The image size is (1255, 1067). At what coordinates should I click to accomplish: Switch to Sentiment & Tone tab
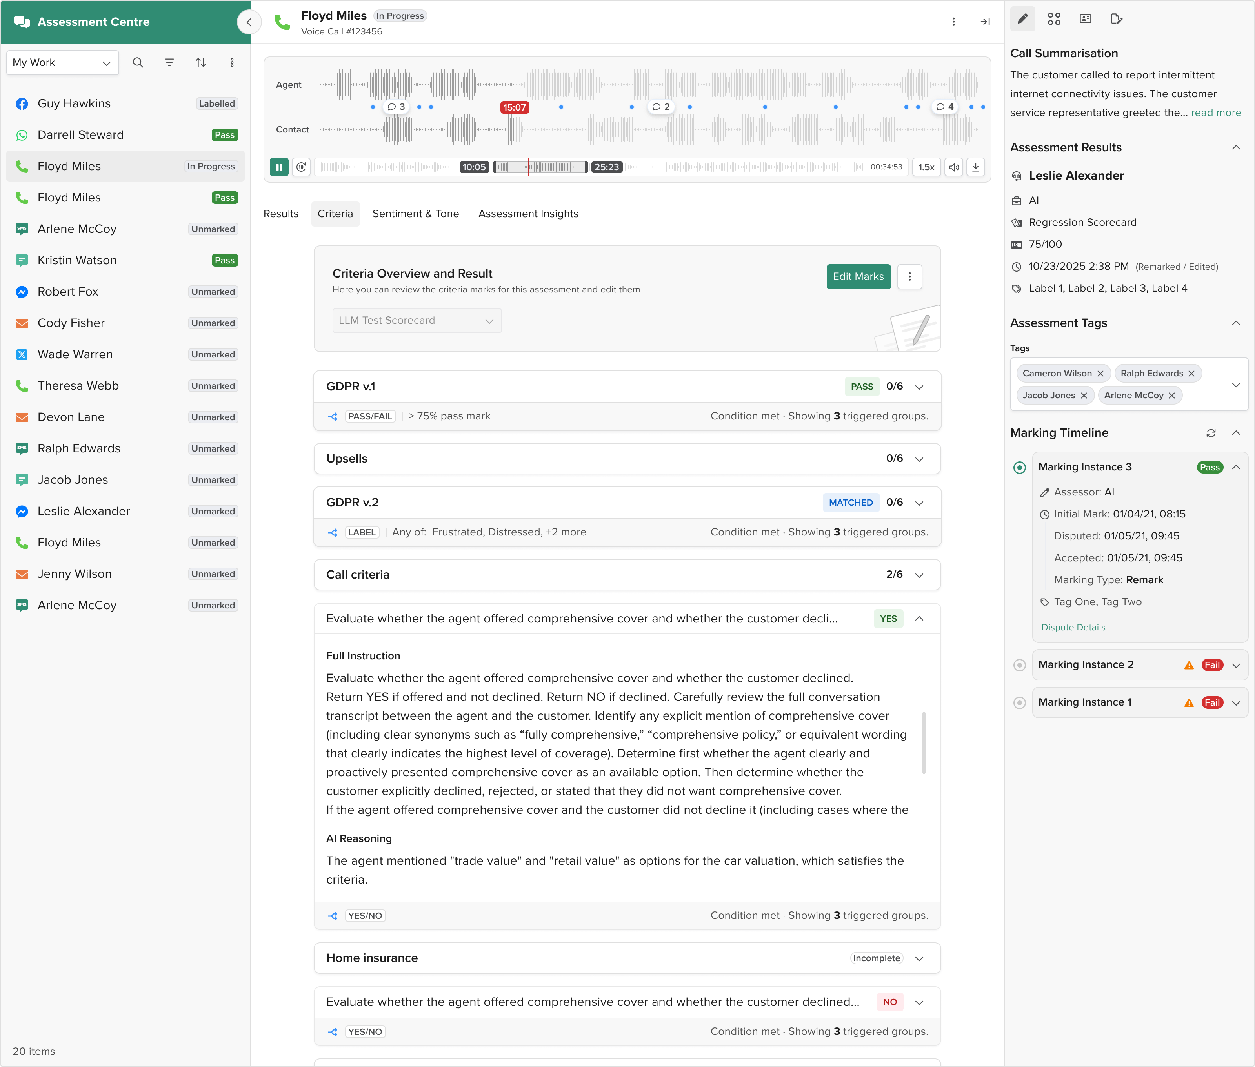416,214
